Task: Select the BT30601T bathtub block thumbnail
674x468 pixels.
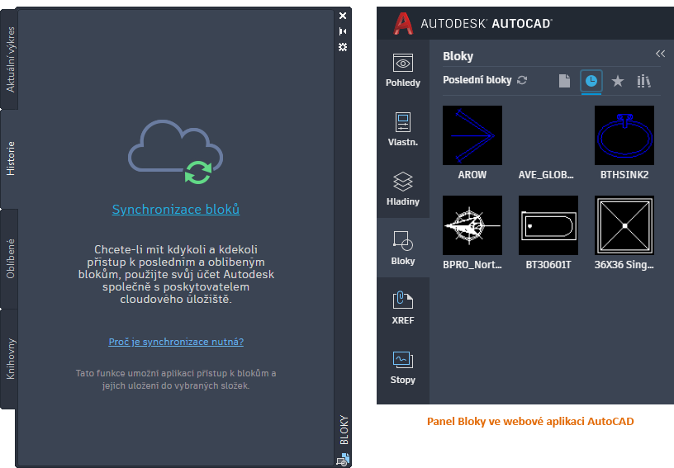Action: tap(548, 225)
